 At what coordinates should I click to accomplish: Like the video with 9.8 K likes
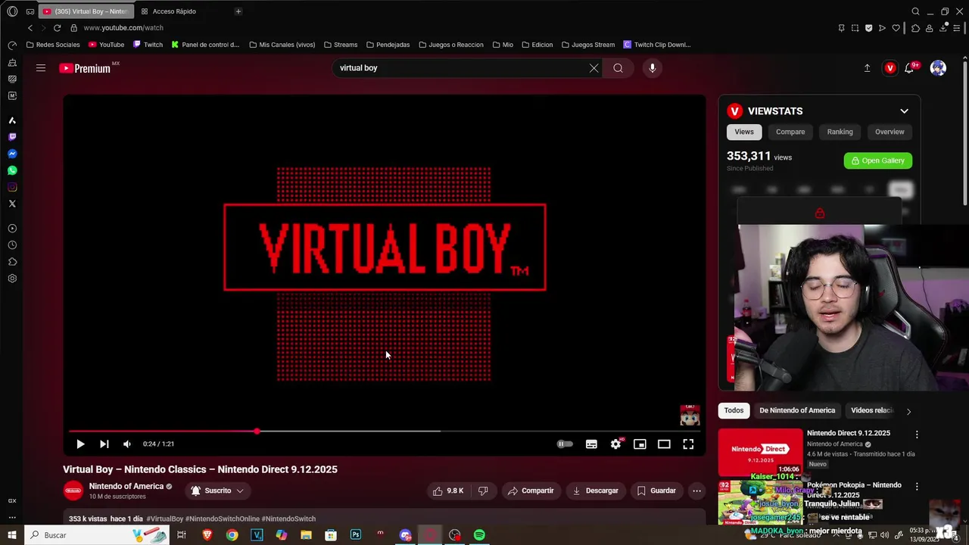(448, 490)
